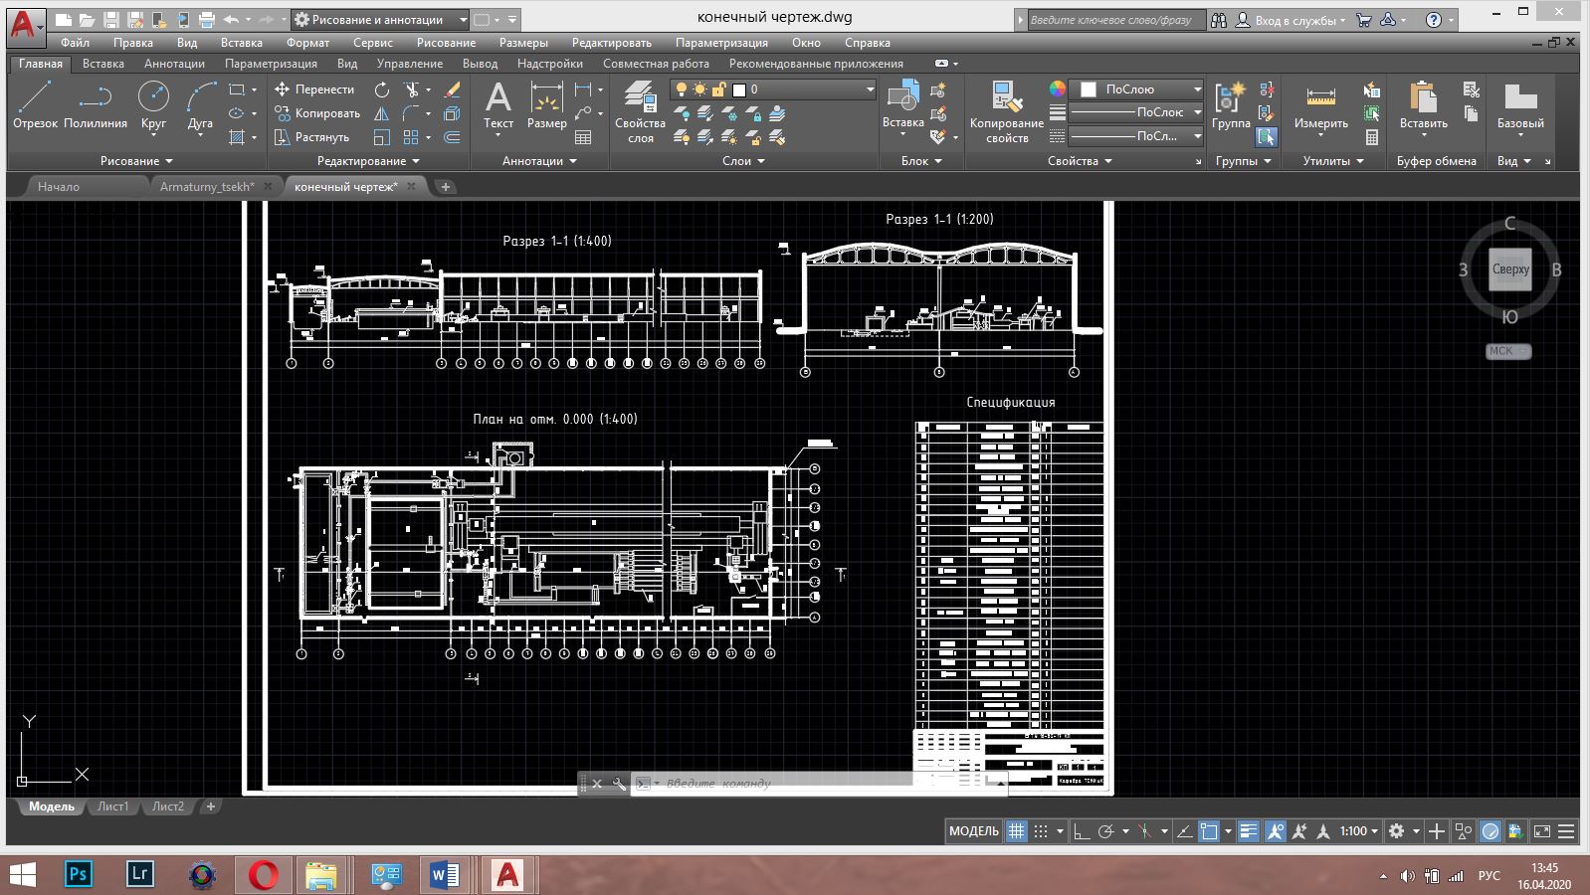Screen dimensions: 1590x895
Task: Click the Erase tool icon
Action: (452, 89)
